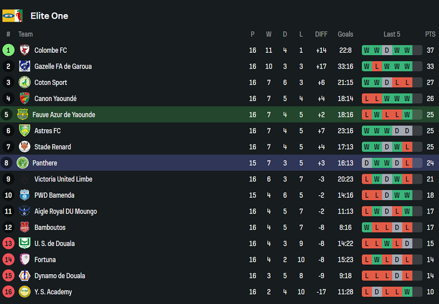The width and height of the screenshot is (439, 304).
Task: Click Stade Renard team logo
Action: click(x=24, y=147)
